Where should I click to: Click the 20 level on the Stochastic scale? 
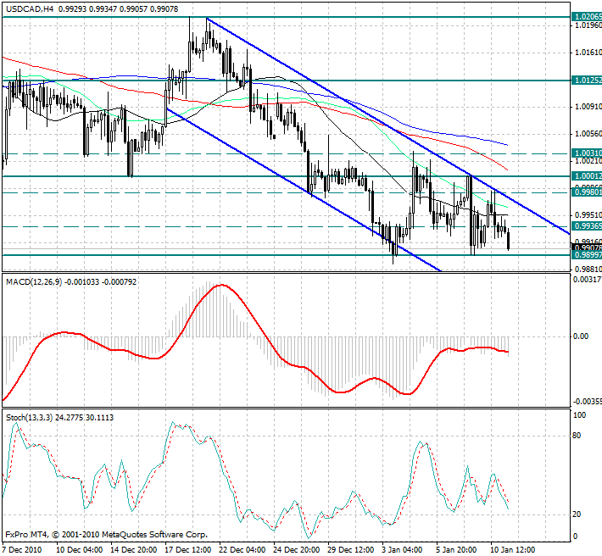[x=577, y=514]
